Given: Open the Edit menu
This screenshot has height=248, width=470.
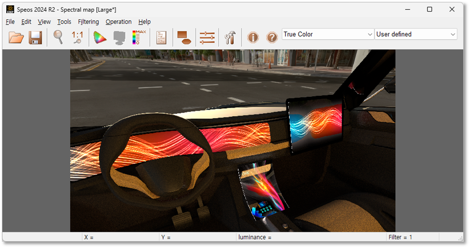Looking at the screenshot, I should click(26, 22).
